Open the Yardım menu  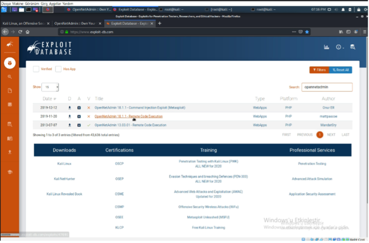[x=68, y=3]
